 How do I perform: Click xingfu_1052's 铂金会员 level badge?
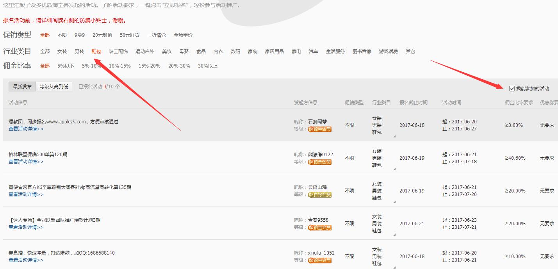(x=320, y=260)
